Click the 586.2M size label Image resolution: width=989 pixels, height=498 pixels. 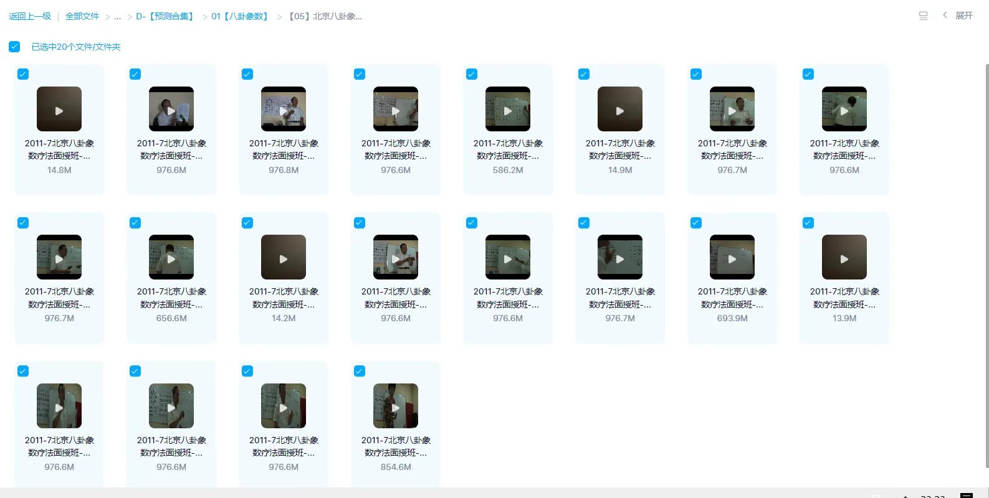tap(508, 170)
